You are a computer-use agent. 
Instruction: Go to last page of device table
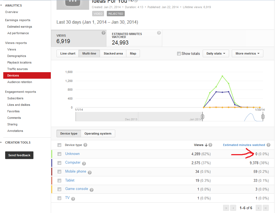[266, 208]
